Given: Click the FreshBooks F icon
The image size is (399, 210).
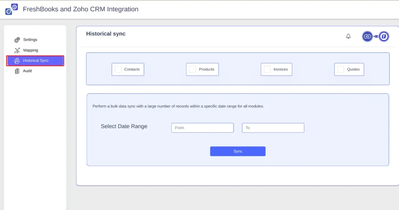Looking at the screenshot, I should [x=384, y=37].
